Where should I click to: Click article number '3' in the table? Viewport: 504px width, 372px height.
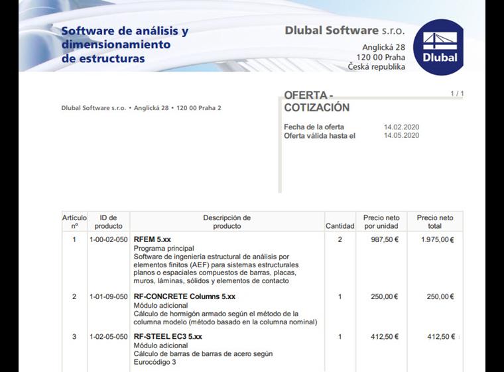coord(74,337)
